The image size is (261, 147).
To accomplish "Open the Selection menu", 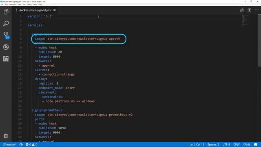I will (13, 4).
